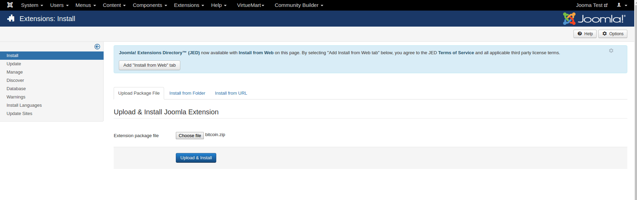Open the Community Builder menu

pos(299,5)
